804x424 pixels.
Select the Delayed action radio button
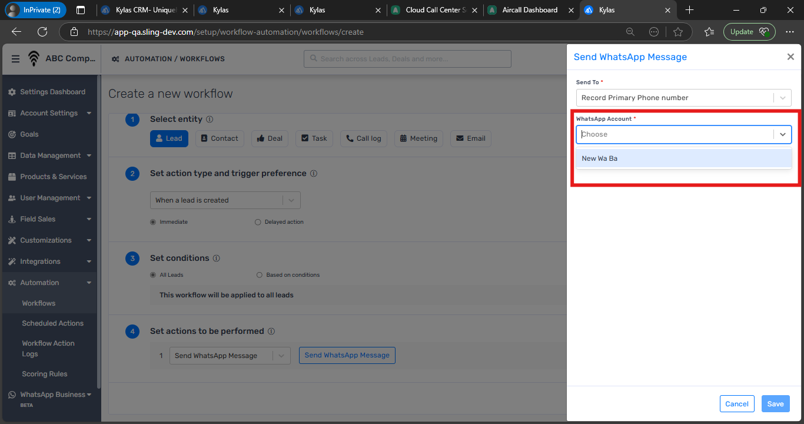[x=258, y=222]
